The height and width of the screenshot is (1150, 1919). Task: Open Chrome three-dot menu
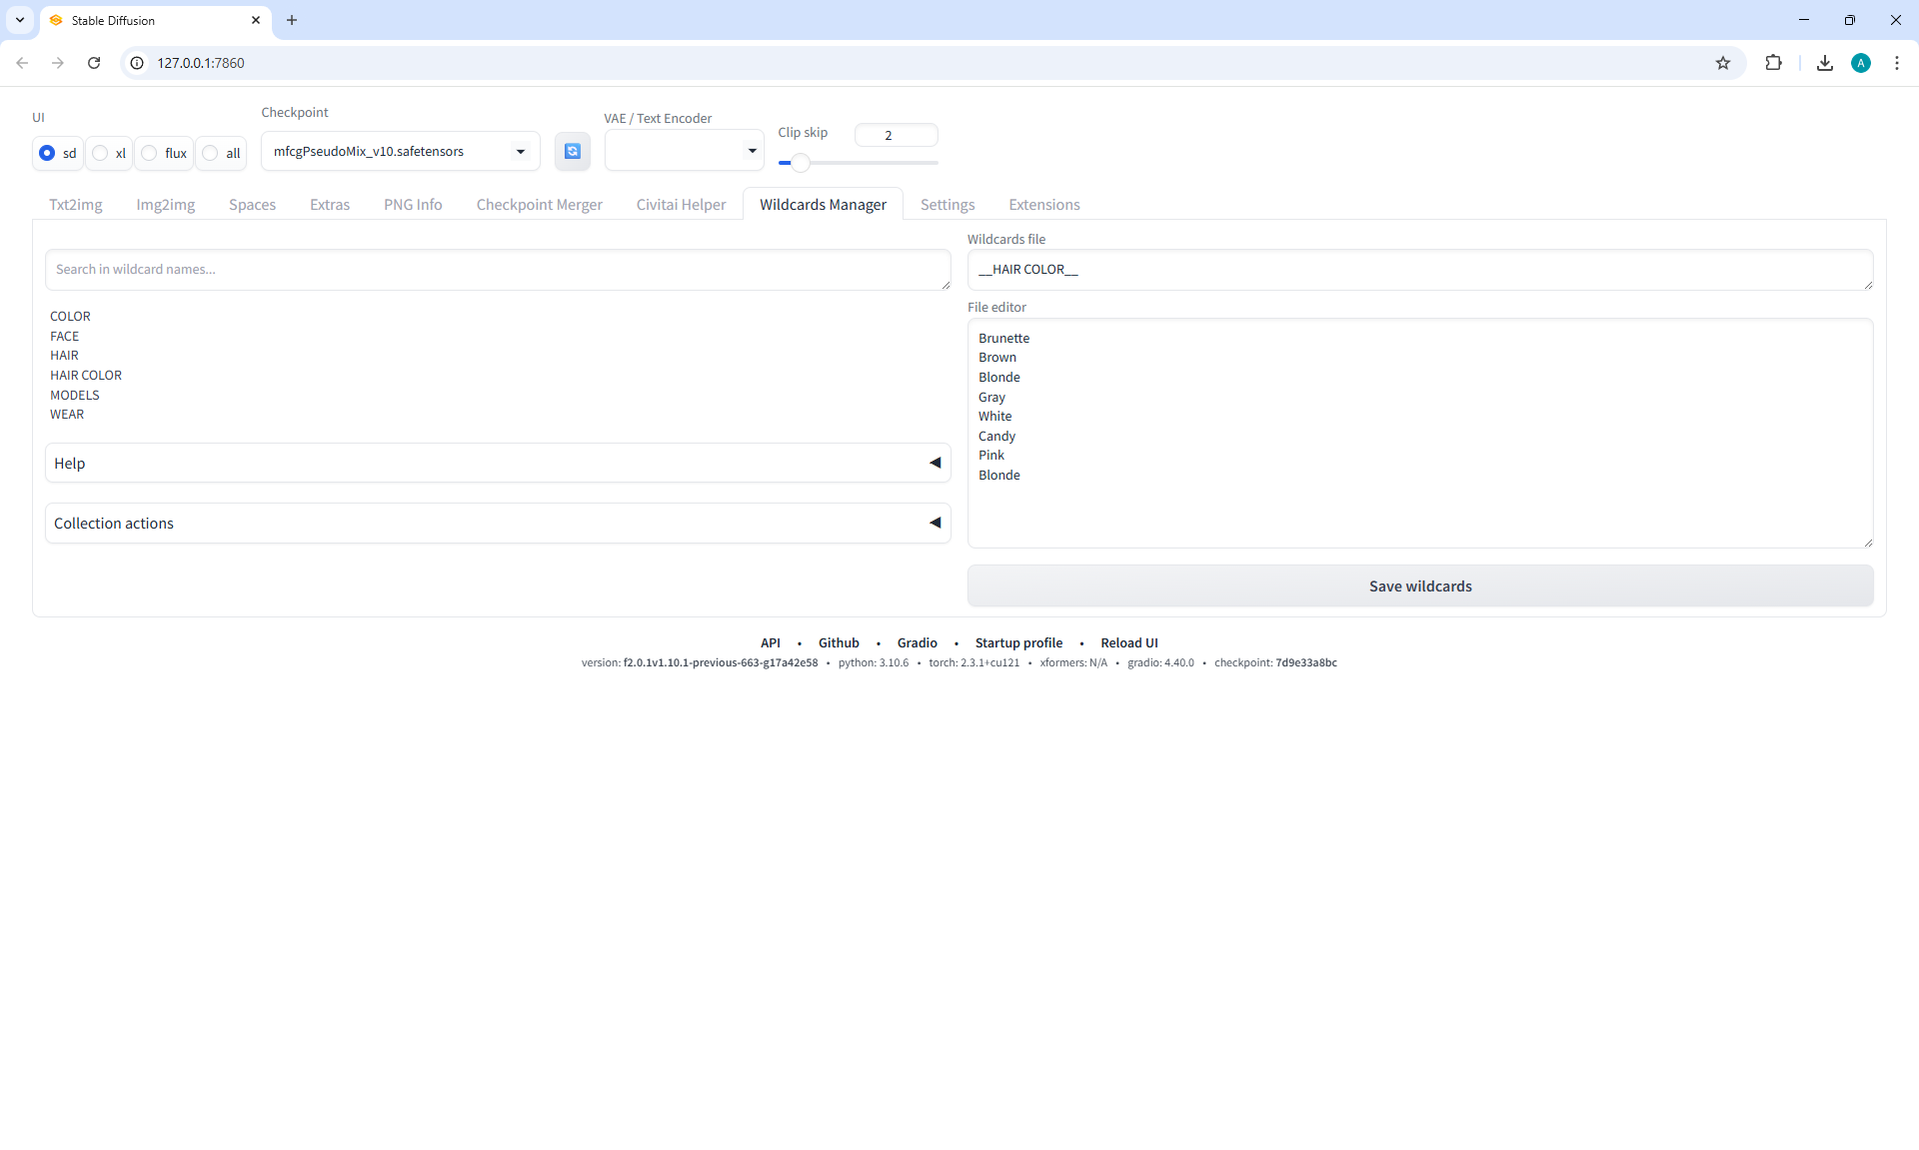click(x=1897, y=63)
